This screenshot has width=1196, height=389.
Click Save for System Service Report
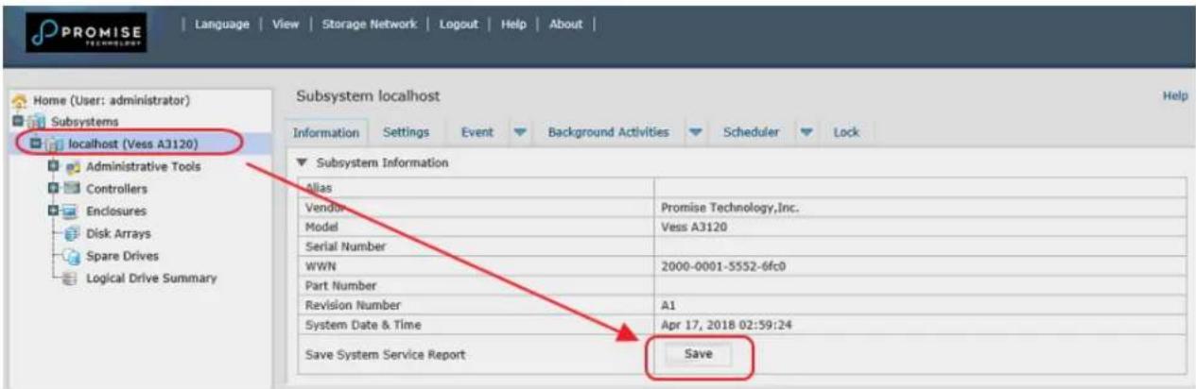[698, 354]
